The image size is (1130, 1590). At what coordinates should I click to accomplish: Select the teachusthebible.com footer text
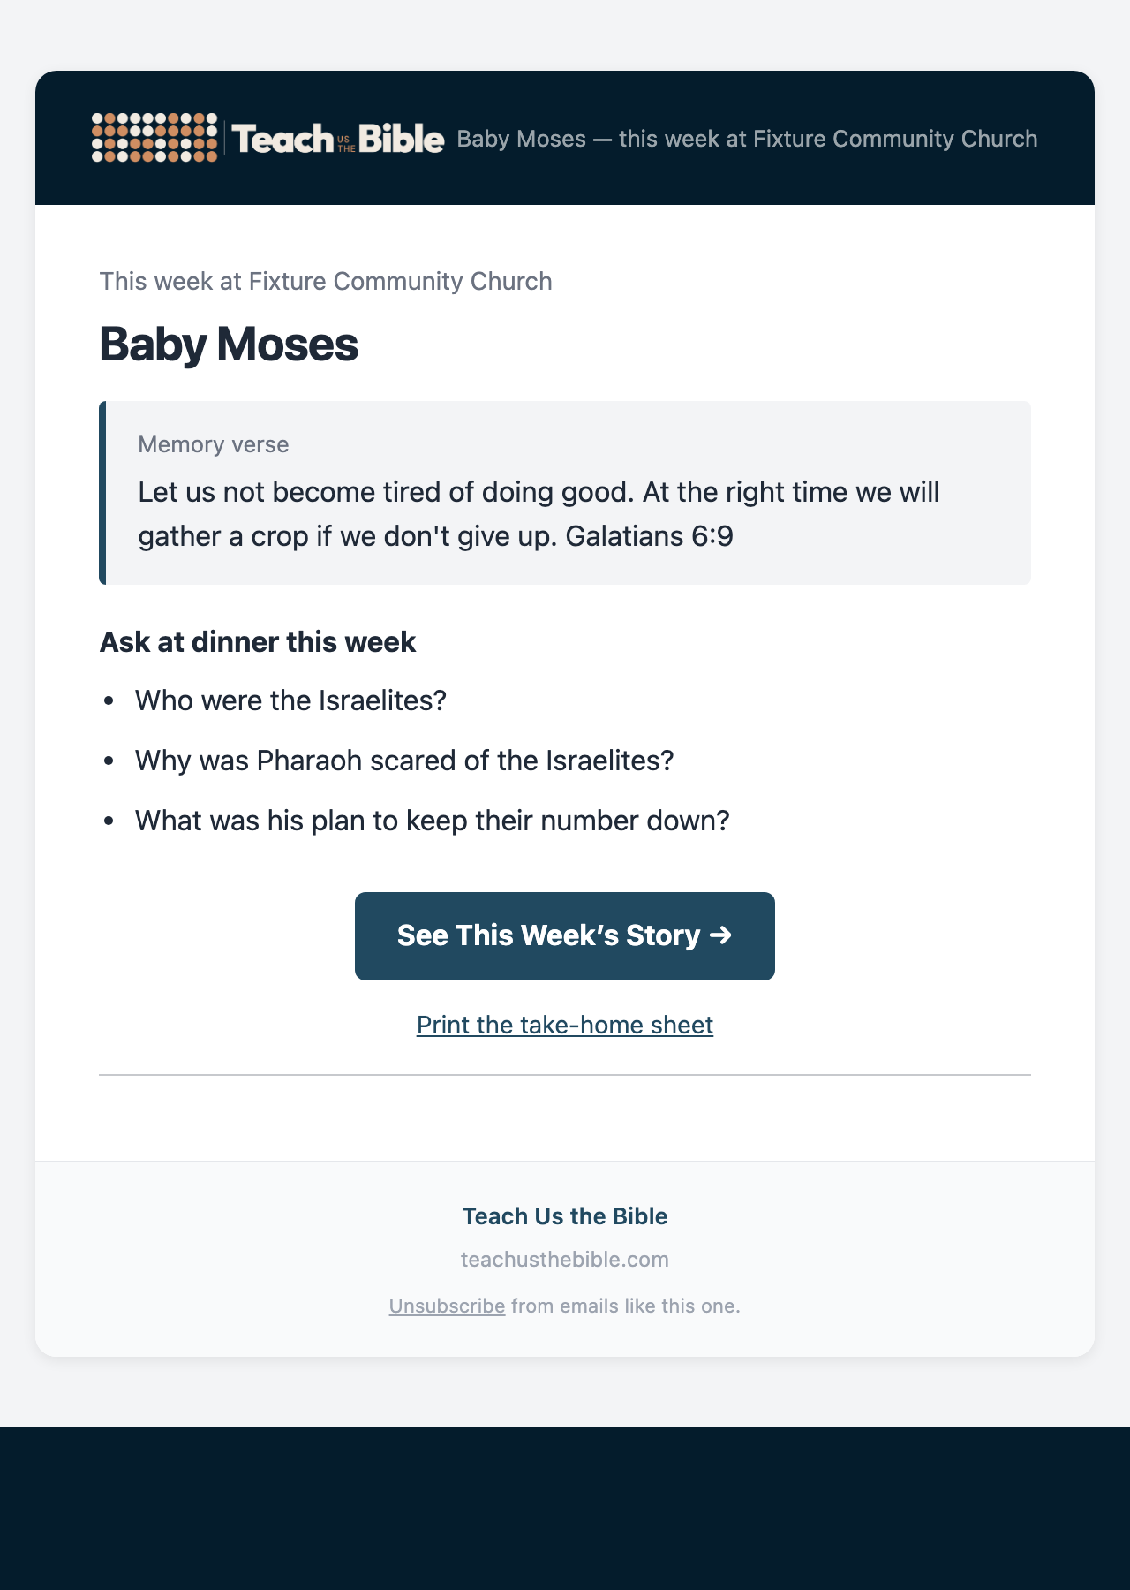[x=565, y=1259]
